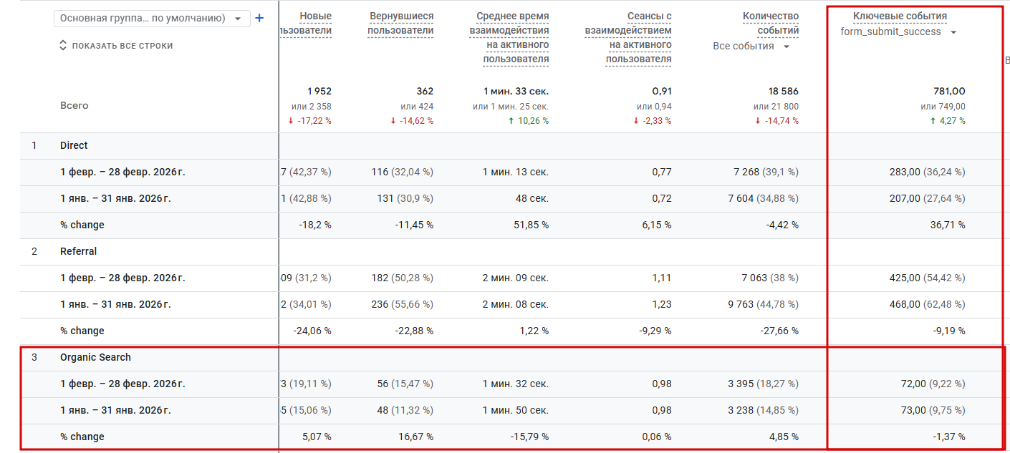Viewport: 1010px width, 453px height.
Task: Click the engaged sessions per user header
Action: (628, 37)
